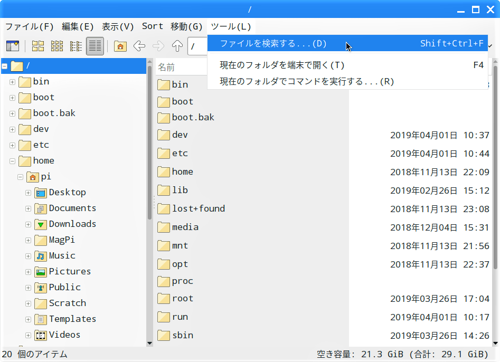Choose 現在のフォルダを端末で開く(T)
This screenshot has height=362, width=500.
pos(347,65)
